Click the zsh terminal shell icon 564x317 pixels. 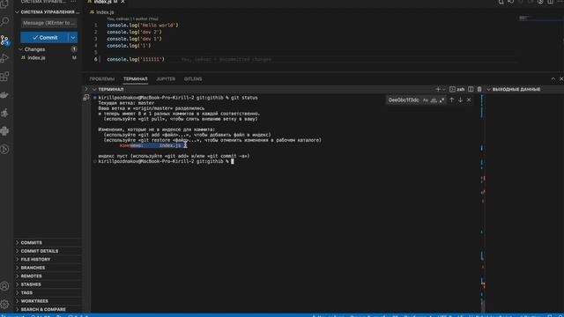pyautogui.click(x=452, y=89)
